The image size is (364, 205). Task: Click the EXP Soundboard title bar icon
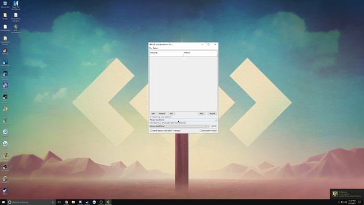151,44
